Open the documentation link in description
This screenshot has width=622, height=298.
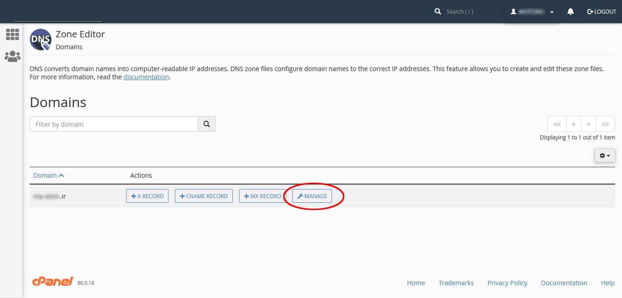coord(146,77)
